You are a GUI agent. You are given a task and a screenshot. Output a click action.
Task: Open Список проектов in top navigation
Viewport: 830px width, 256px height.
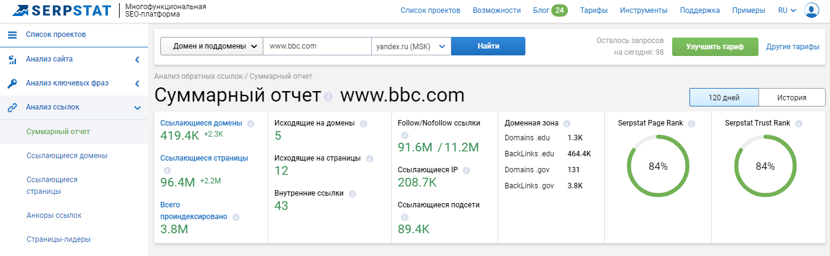(430, 10)
